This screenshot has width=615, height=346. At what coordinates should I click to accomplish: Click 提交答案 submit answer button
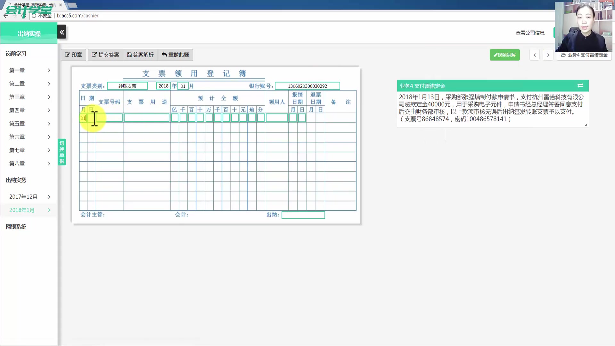[x=105, y=55]
